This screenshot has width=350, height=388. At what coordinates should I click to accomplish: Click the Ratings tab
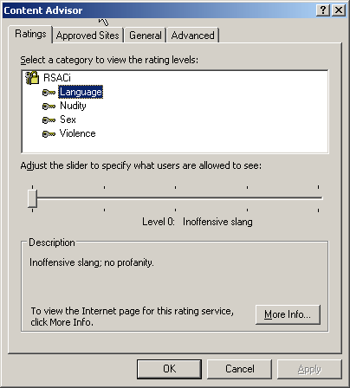30,34
